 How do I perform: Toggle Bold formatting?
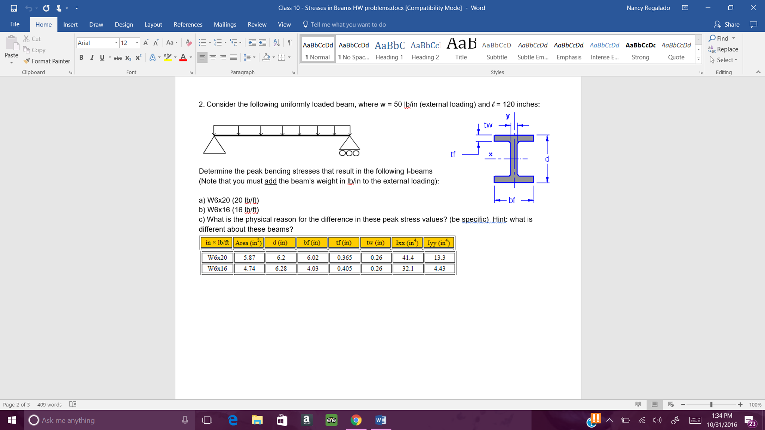[x=81, y=58]
